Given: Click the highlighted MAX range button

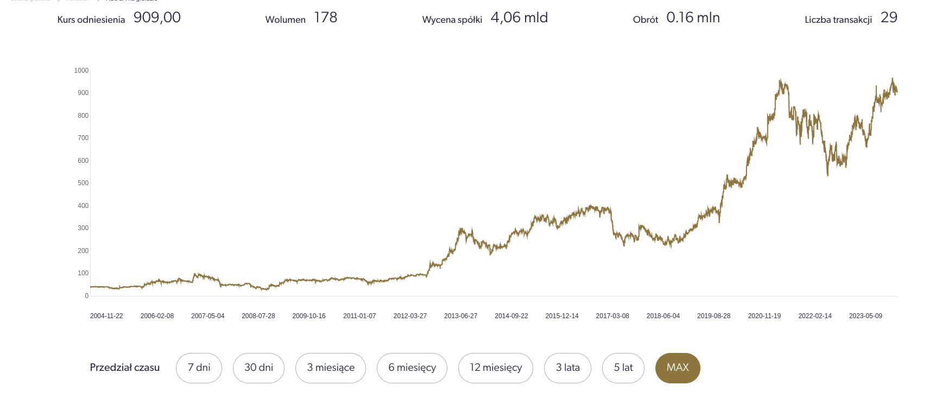Looking at the screenshot, I should 678,368.
